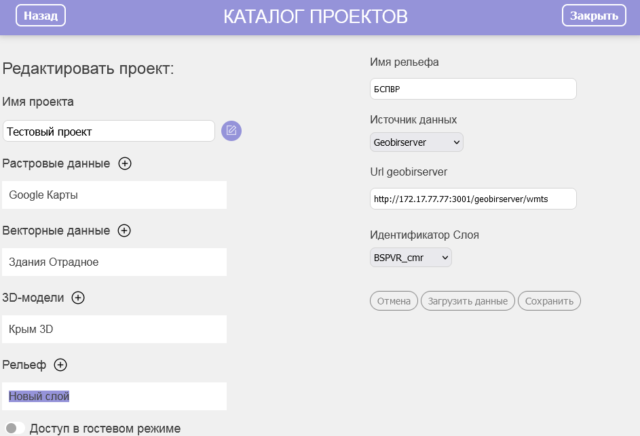Focus the relief name field БСПВР
Image resolution: width=640 pixels, height=436 pixels.
click(x=473, y=89)
